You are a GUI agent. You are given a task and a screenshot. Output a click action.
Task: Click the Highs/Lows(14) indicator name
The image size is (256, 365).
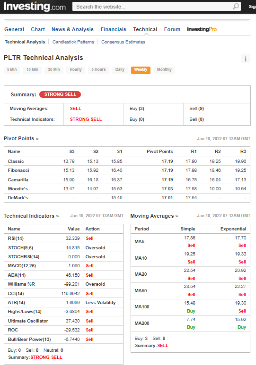point(25,312)
